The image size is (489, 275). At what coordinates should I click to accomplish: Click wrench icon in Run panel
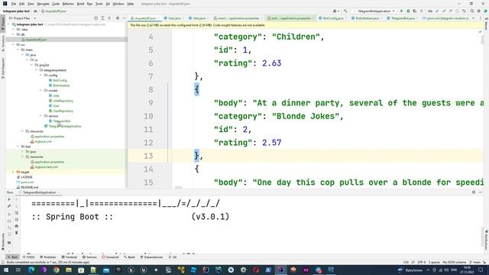(x=9, y=206)
